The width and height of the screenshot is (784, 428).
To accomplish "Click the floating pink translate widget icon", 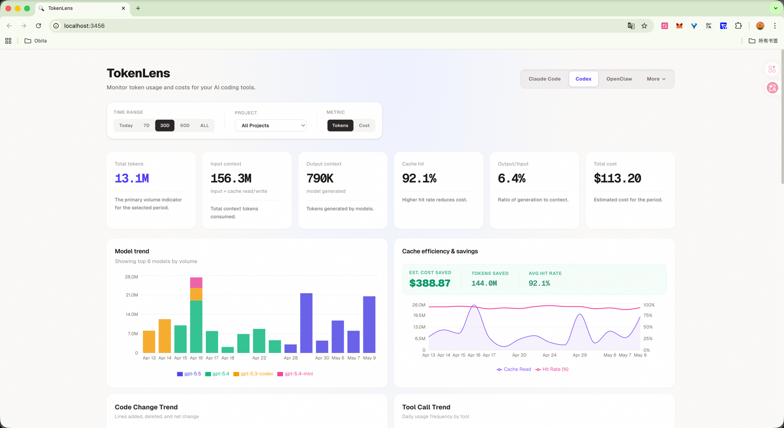I will pos(772,88).
